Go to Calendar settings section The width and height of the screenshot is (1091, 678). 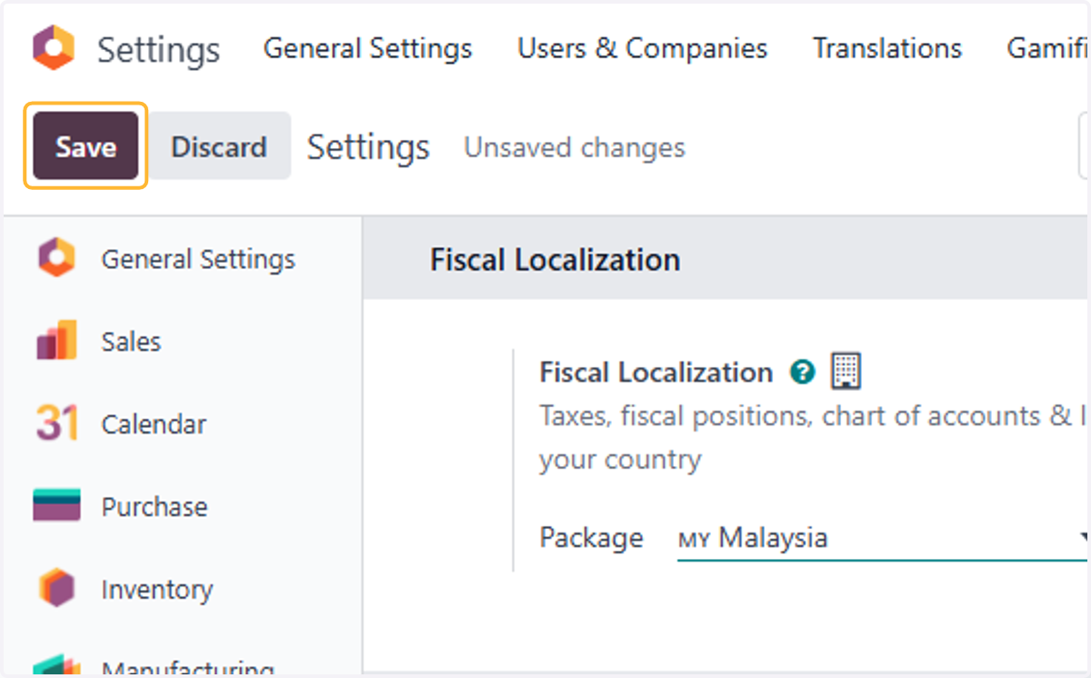[x=154, y=424]
